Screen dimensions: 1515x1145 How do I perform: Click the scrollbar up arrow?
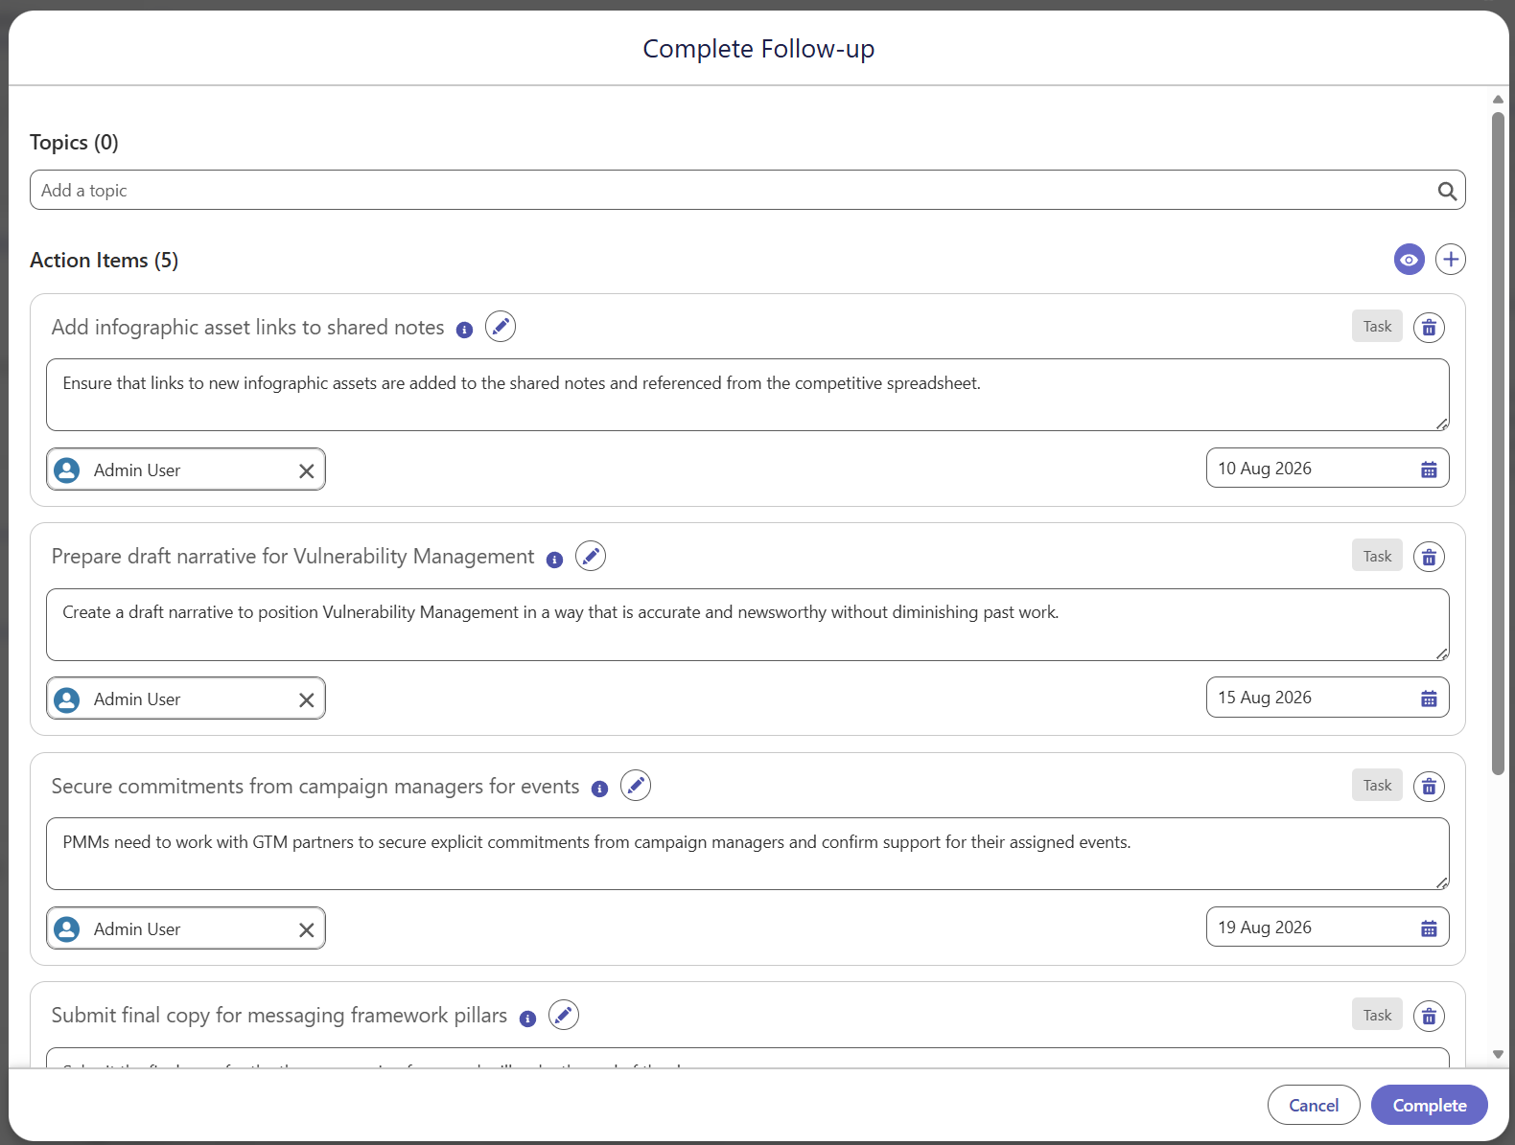(x=1498, y=100)
